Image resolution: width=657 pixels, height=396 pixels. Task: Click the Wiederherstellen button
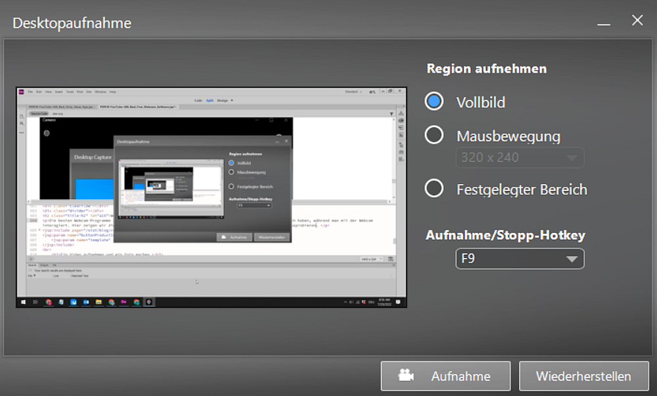(583, 376)
